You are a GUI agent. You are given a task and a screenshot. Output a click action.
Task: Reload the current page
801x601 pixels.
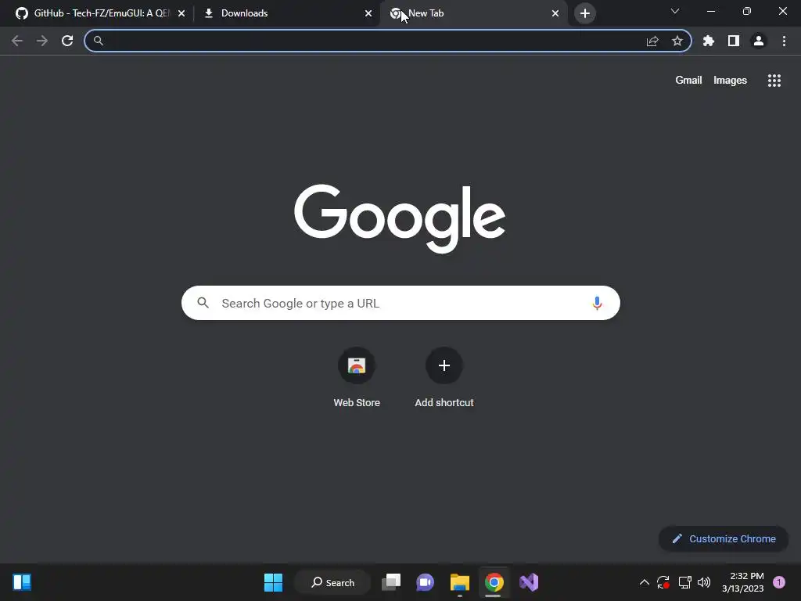coord(67,41)
